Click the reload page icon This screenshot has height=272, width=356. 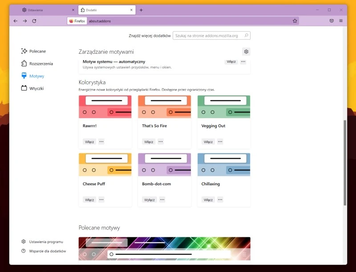(34, 21)
